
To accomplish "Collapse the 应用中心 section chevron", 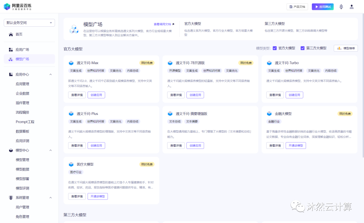I will coord(51,74).
